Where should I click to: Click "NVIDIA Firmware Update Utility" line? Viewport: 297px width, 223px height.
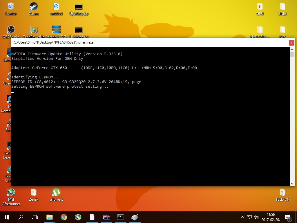pos(67,54)
